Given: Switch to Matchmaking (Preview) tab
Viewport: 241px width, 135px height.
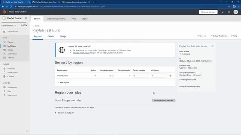Looking at the screenshot, I should pos(56,19).
